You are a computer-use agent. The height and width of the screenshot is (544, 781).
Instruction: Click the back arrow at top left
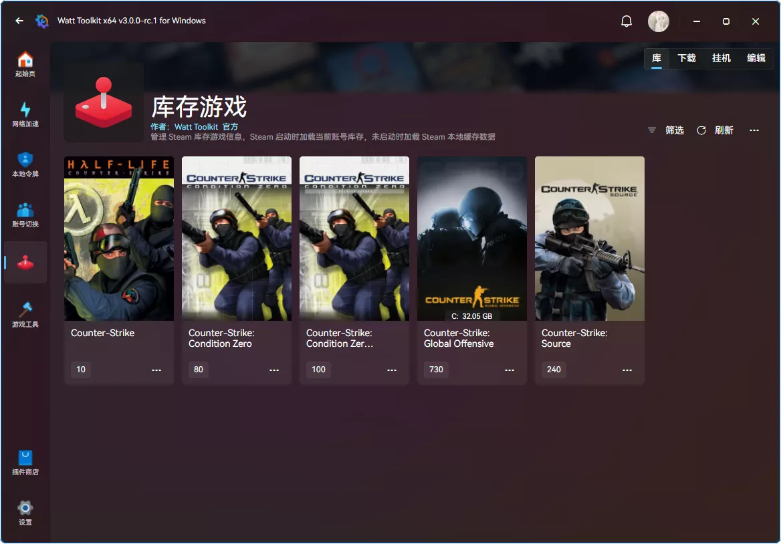click(18, 21)
